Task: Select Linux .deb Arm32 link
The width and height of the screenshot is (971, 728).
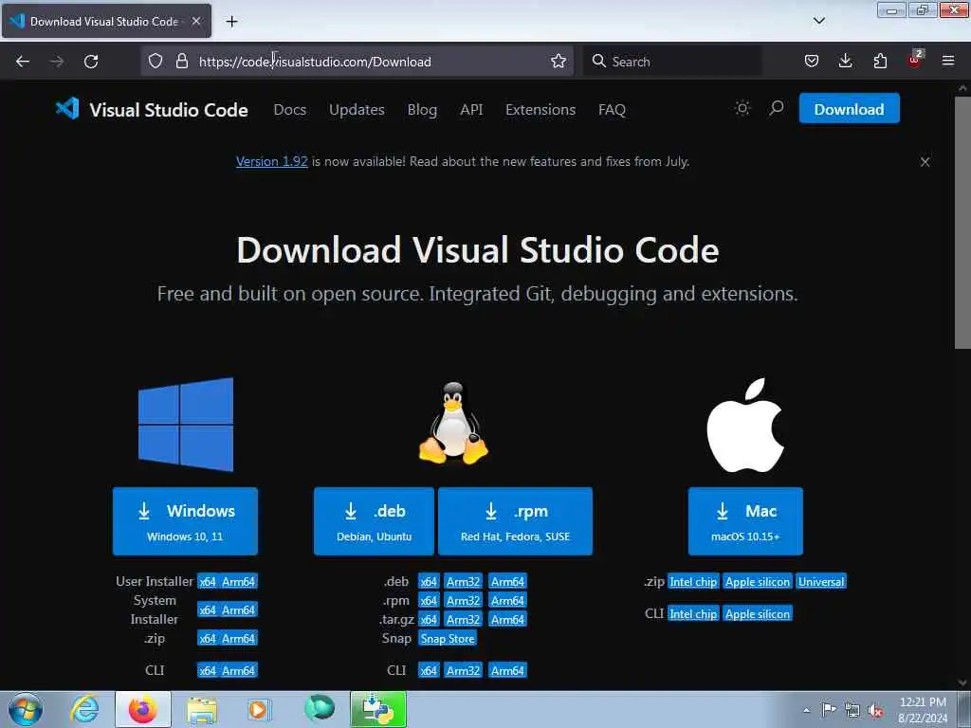Action: (463, 582)
